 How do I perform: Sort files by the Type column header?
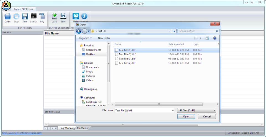tap(204, 44)
